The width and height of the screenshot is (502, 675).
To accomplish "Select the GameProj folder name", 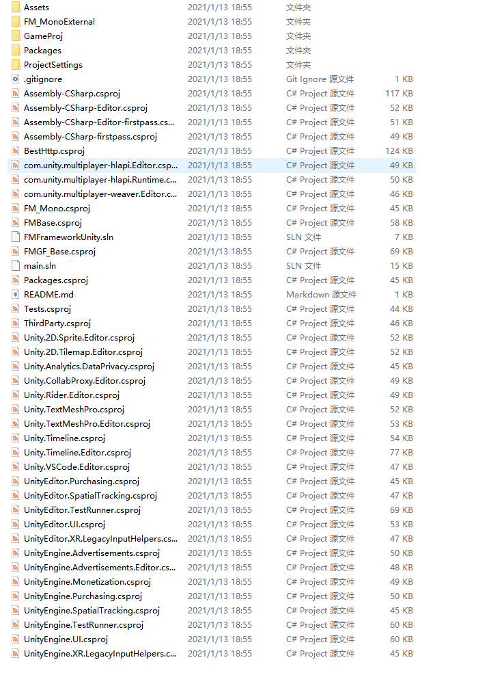I will (x=43, y=36).
